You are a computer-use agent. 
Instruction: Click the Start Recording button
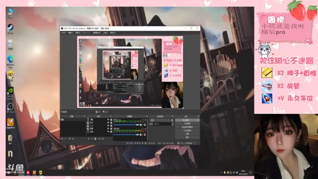click(x=187, y=124)
